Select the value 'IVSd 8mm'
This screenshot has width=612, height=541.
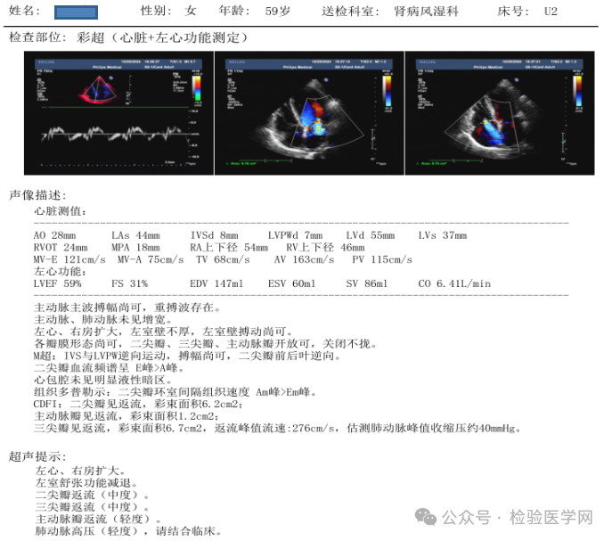pyautogui.click(x=214, y=235)
